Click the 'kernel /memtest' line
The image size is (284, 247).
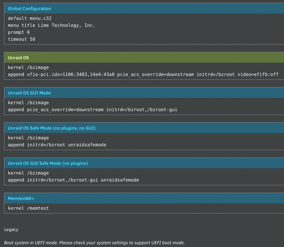(x=28, y=208)
